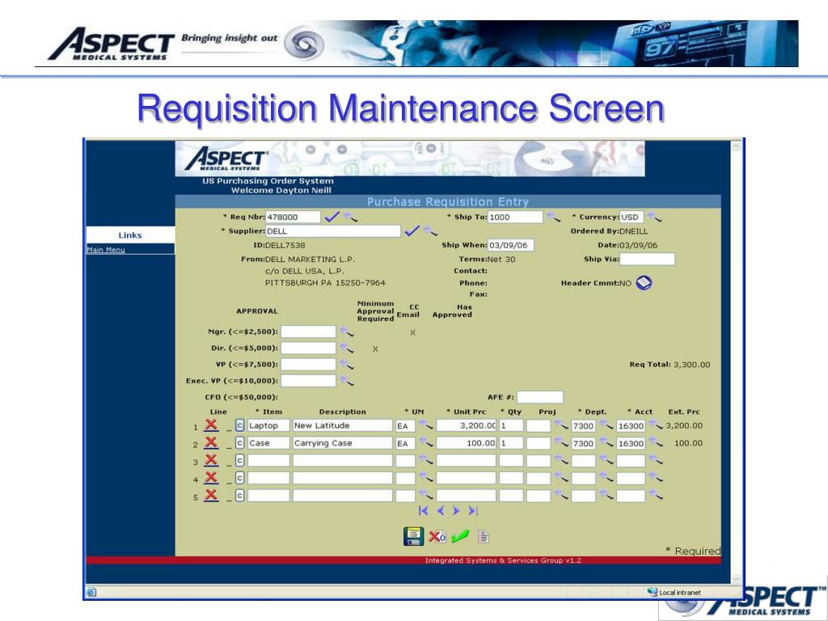Validate Supplier with blue checkmark
The image size is (828, 621).
(412, 230)
